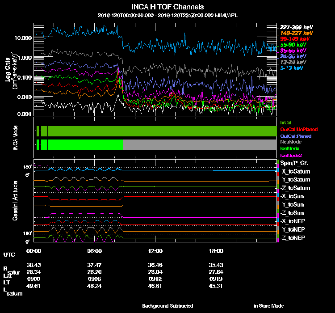335x313 pixels.
Task: Select the 13-24 keV legend label
Action: (x=293, y=62)
